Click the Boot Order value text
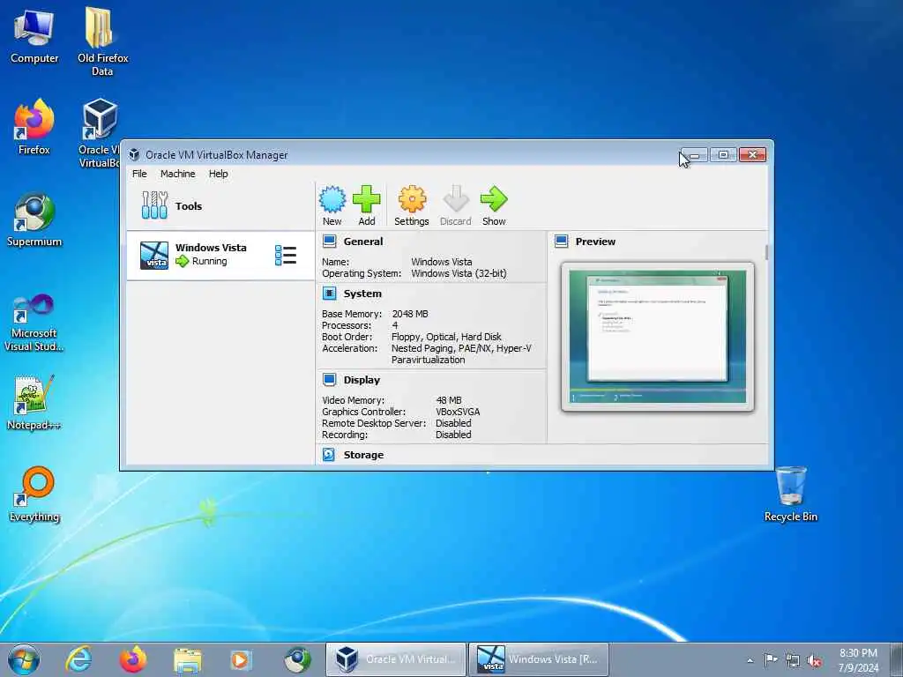The height and width of the screenshot is (677, 903). (446, 337)
